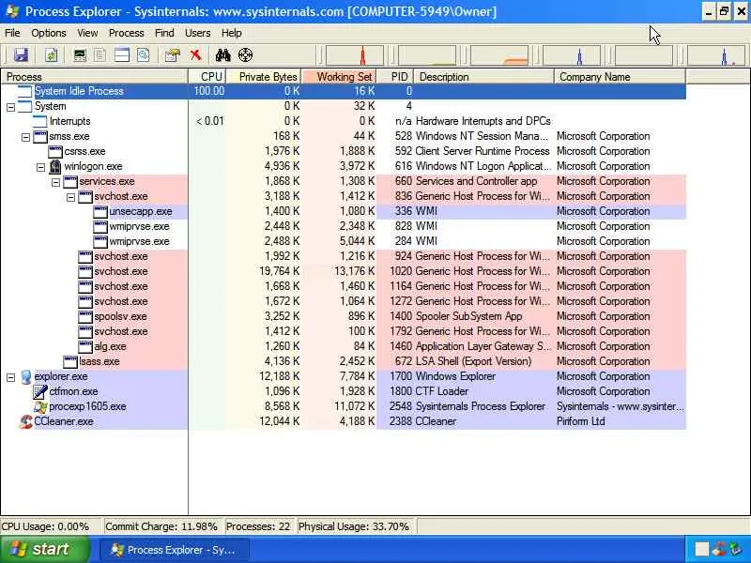This screenshot has height=563, width=751.
Task: Open the View menu
Action: (x=87, y=33)
